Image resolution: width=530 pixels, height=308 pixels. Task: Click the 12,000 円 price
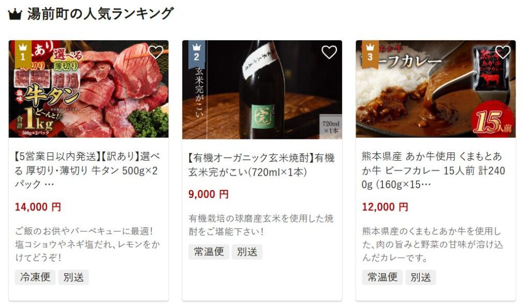tap(385, 207)
